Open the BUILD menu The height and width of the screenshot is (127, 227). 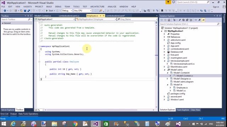(49, 7)
